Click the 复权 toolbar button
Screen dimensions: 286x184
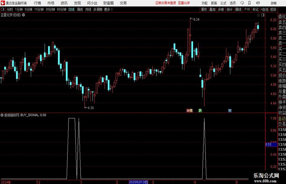204,9
